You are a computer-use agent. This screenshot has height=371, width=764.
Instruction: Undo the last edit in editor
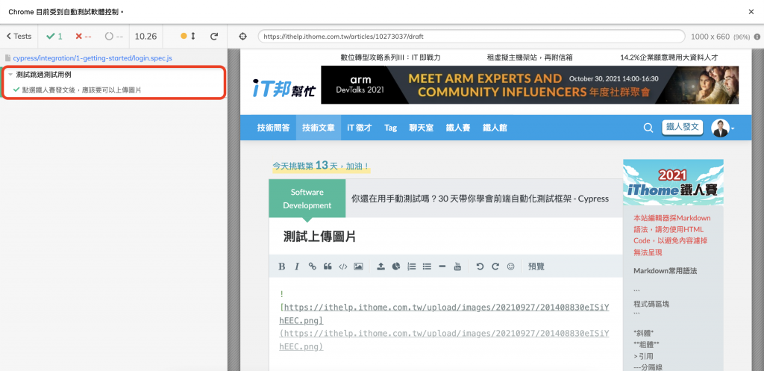[480, 266]
